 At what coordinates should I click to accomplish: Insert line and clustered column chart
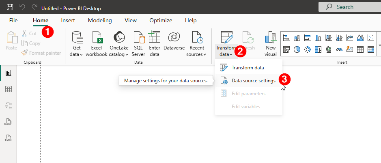(x=339, y=38)
